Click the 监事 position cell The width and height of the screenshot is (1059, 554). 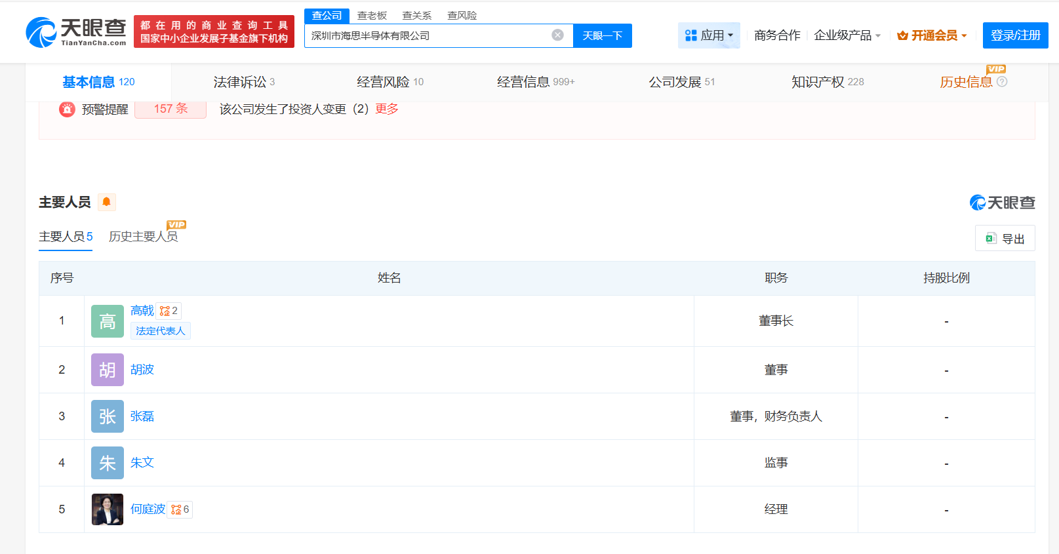(x=776, y=463)
